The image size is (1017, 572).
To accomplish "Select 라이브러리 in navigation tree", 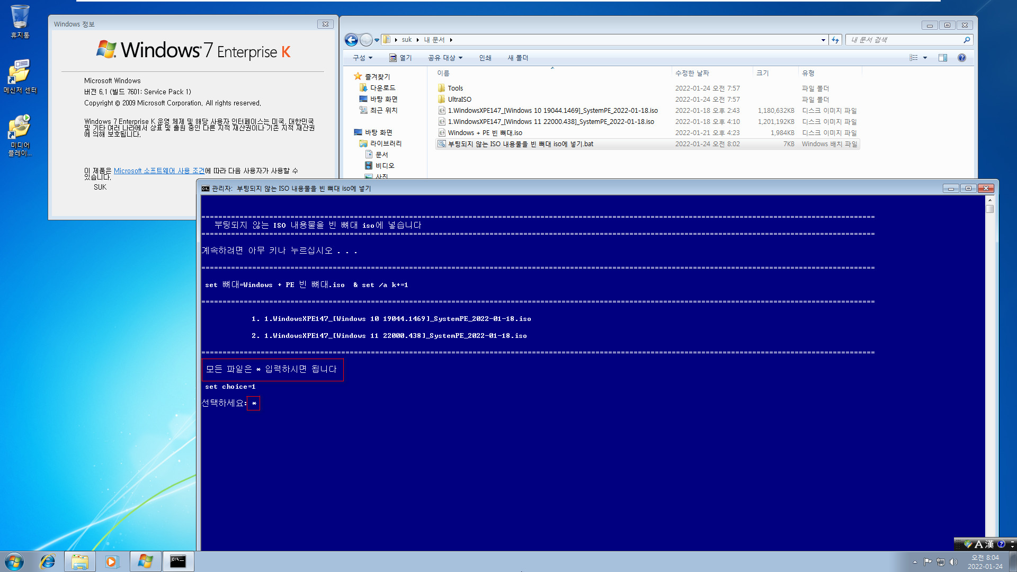I will [380, 144].
